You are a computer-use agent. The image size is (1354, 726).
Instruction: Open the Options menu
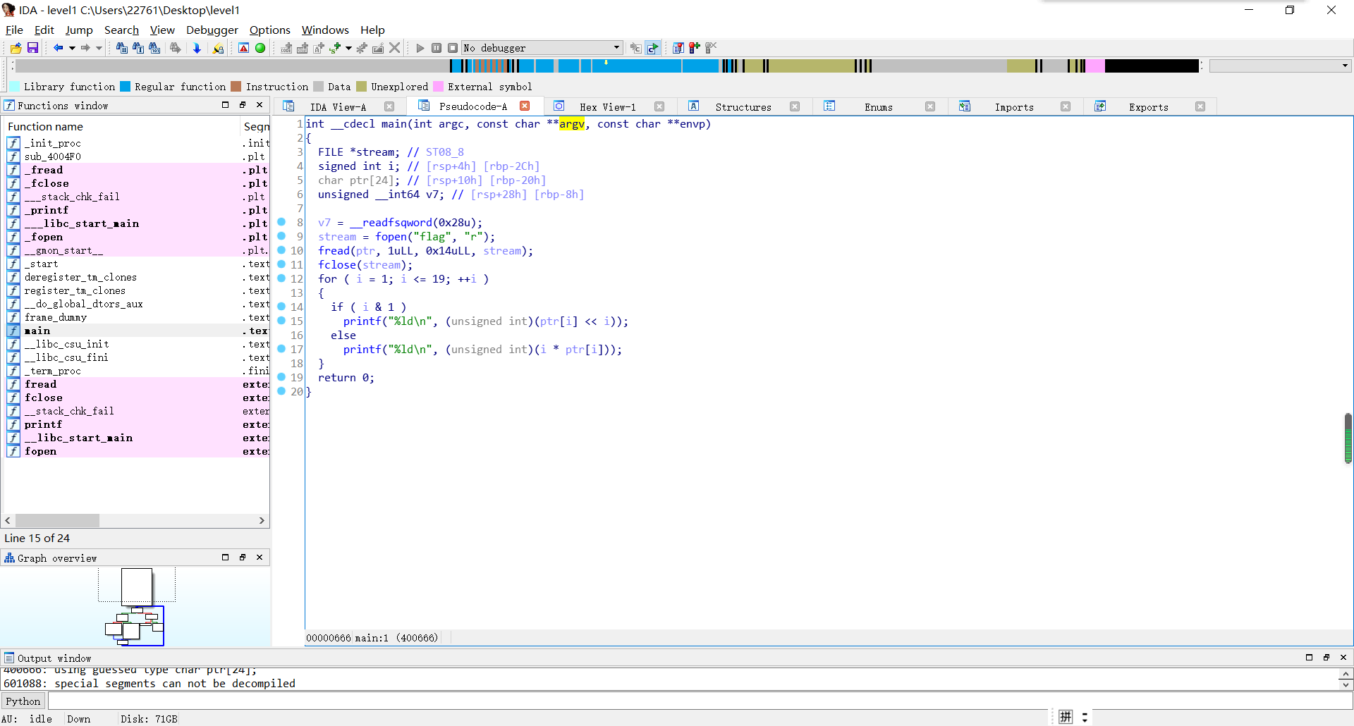point(269,30)
